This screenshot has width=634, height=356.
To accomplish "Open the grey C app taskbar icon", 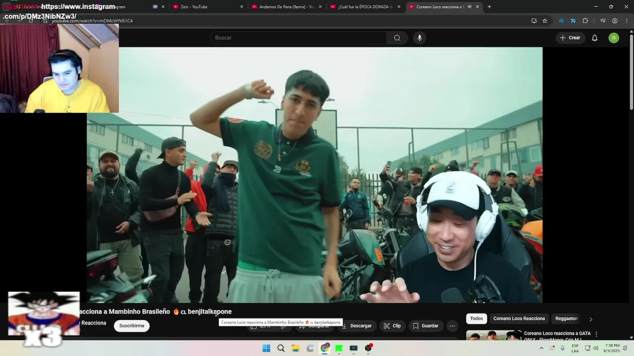I will [310, 348].
